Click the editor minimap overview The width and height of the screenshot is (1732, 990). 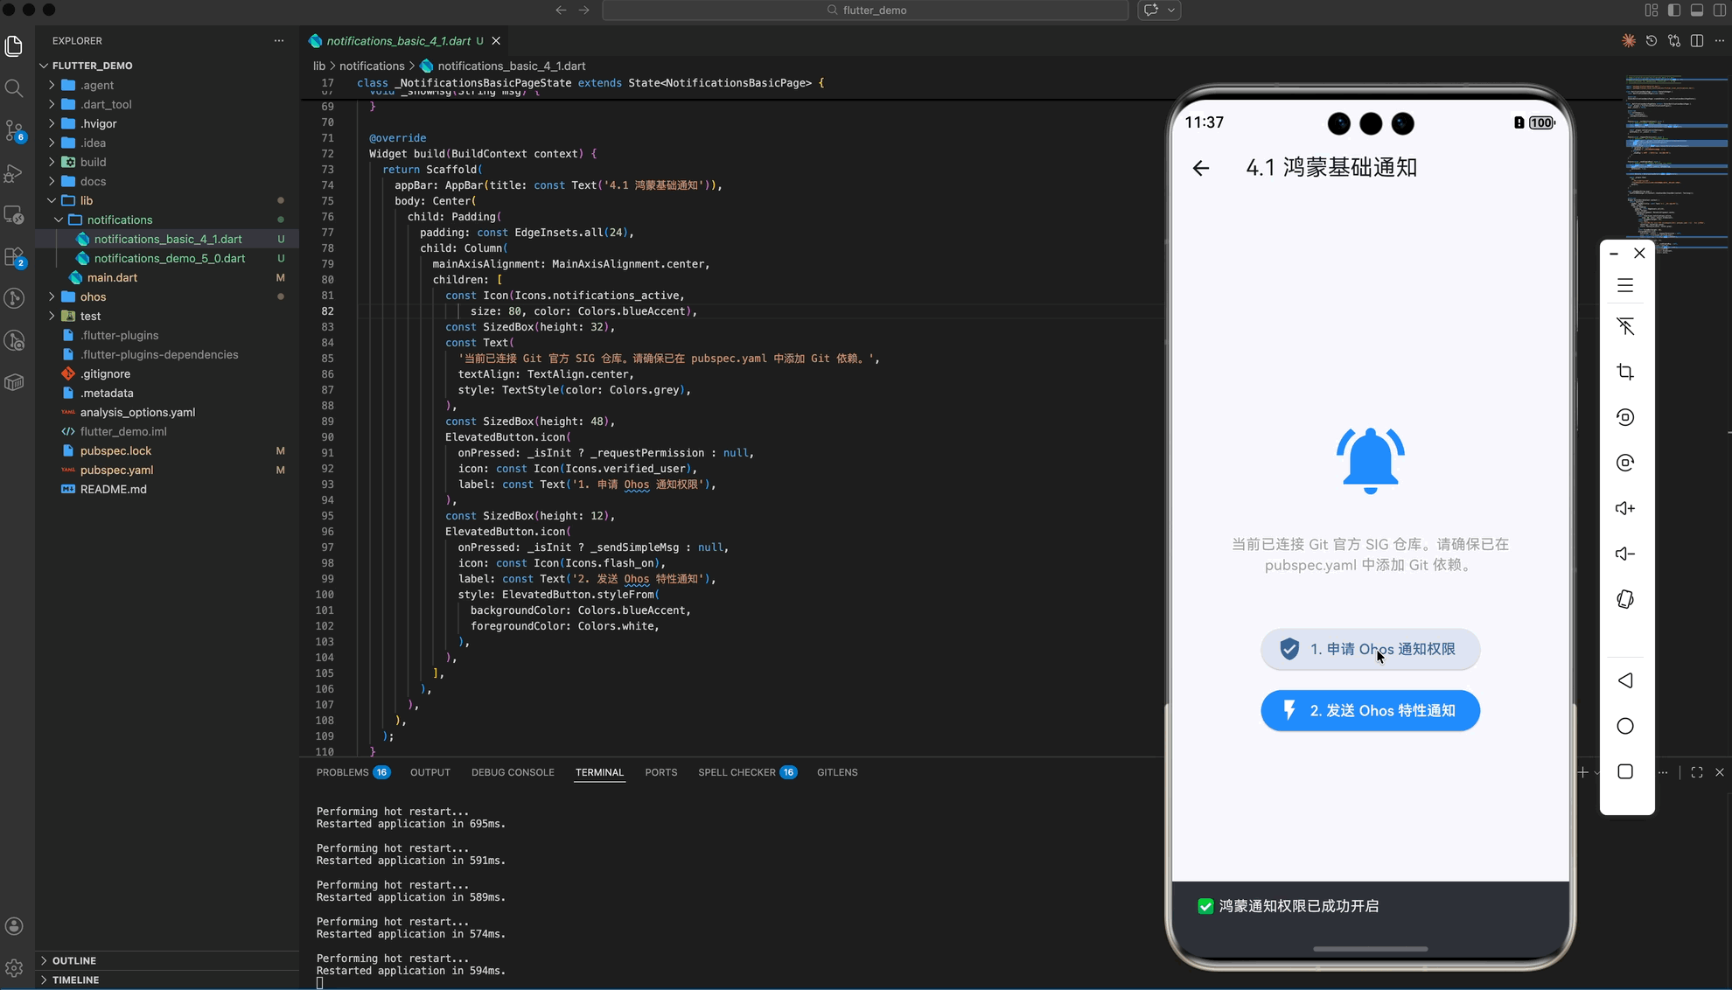click(x=1677, y=164)
